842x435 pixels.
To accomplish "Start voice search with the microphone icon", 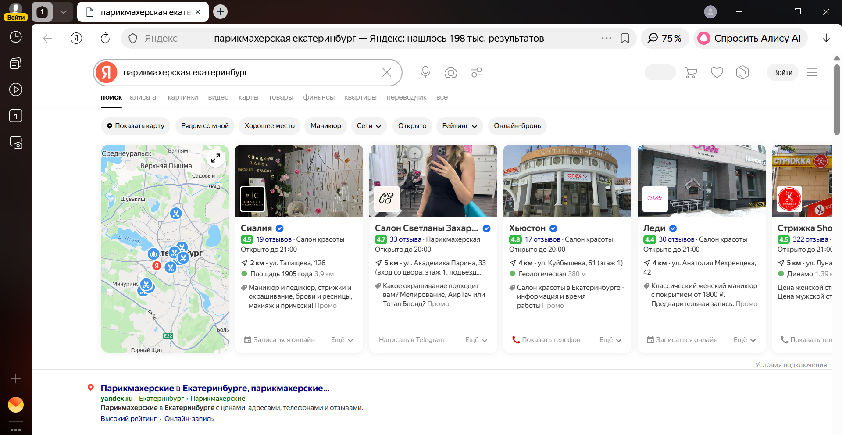I will click(425, 72).
